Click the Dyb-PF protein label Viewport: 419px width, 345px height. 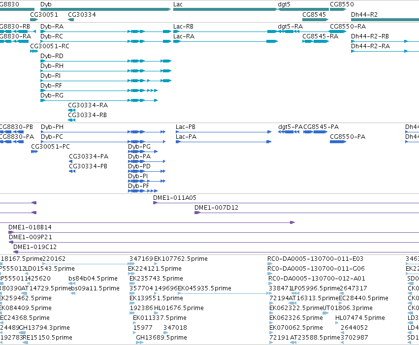[x=138, y=186]
